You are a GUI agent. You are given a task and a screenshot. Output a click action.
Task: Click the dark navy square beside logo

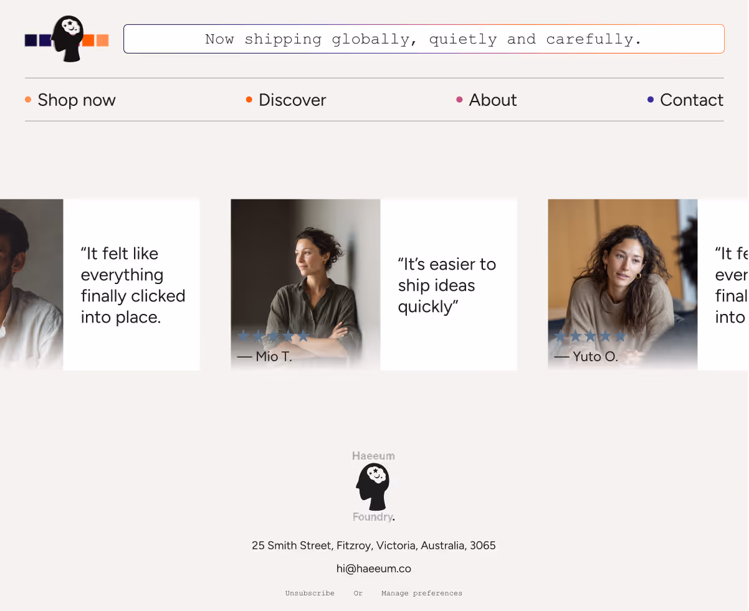click(x=31, y=40)
